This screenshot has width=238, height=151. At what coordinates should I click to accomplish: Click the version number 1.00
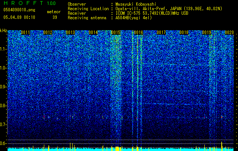(51, 3)
